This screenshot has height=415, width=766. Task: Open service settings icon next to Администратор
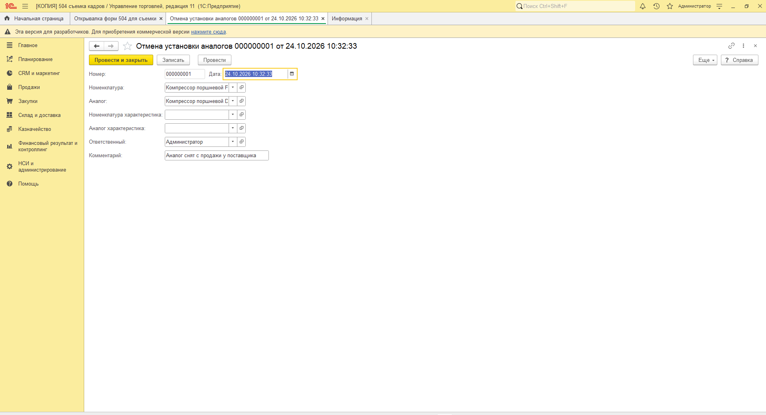pyautogui.click(x=719, y=6)
